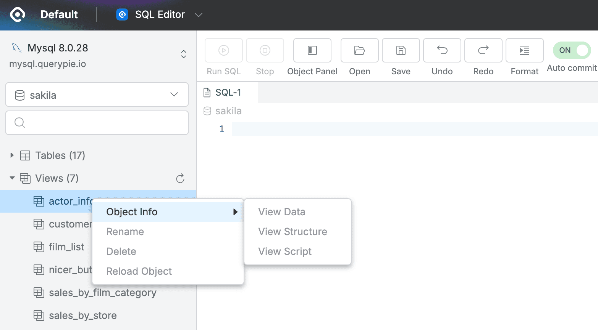Choose Rename in the context menu
598x330 pixels.
125,231
